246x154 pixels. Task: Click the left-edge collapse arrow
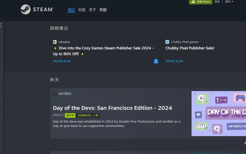coord(1,25)
